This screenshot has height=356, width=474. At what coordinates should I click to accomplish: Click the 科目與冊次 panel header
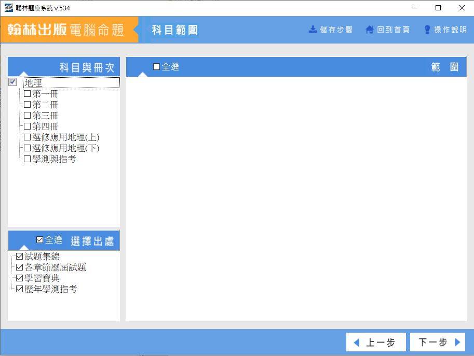[x=64, y=67]
